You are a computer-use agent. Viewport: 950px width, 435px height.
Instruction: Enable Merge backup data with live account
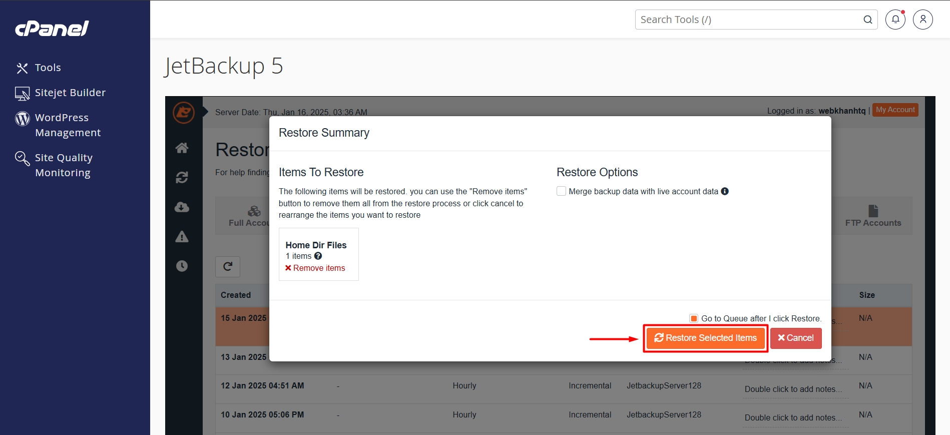tap(562, 191)
